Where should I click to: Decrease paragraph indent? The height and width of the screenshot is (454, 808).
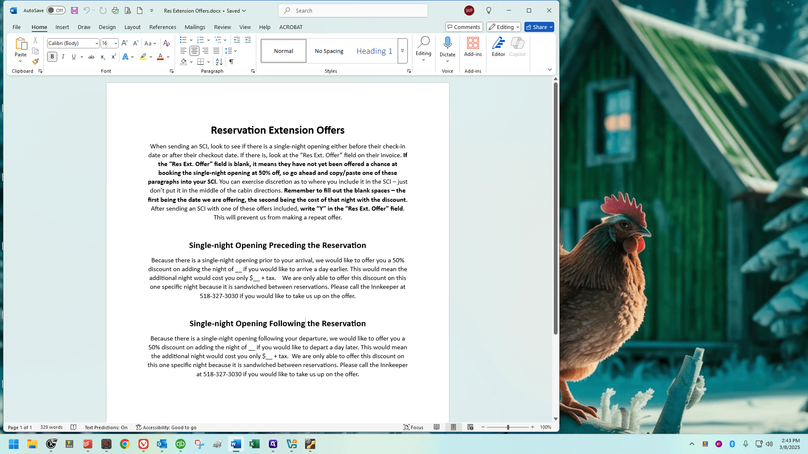(237, 40)
